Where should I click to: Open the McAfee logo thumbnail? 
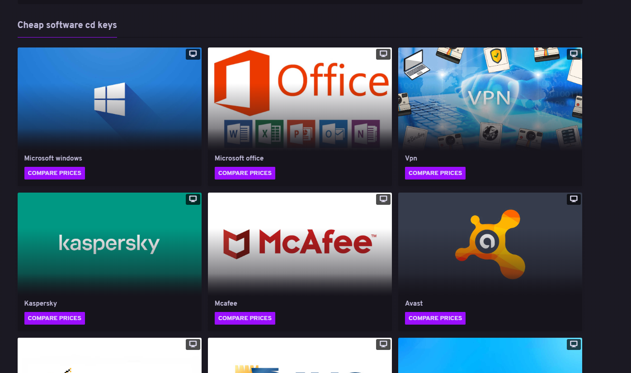(x=300, y=244)
